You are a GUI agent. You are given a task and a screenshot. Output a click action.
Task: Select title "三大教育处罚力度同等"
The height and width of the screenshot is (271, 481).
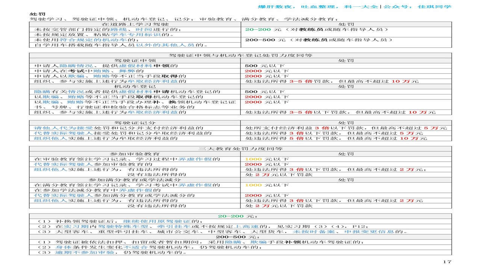240,149
